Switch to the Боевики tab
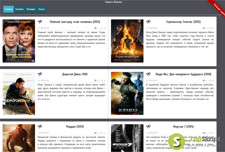The image size is (225, 152). point(19,9)
